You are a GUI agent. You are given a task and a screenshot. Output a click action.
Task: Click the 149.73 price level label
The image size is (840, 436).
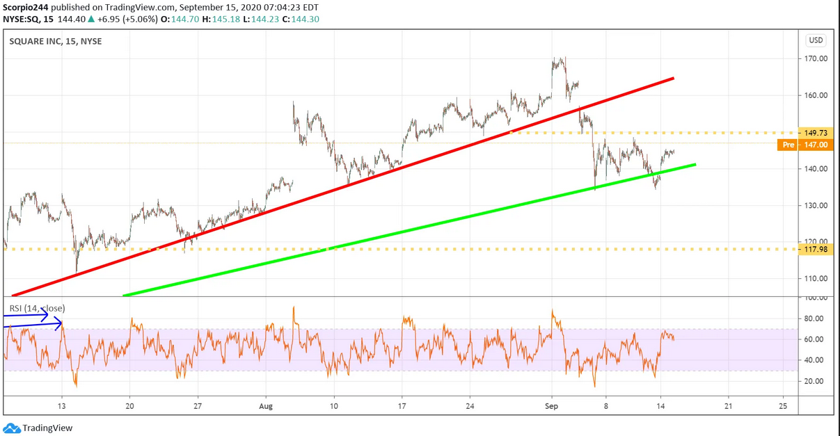point(817,132)
